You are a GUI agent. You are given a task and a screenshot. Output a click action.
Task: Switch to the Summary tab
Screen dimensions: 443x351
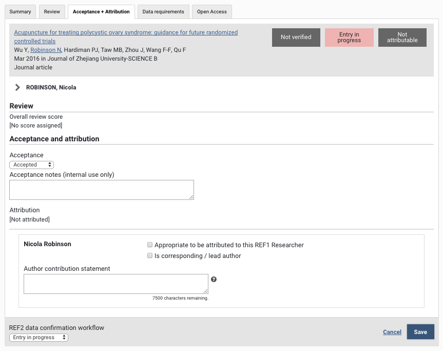[x=21, y=11]
